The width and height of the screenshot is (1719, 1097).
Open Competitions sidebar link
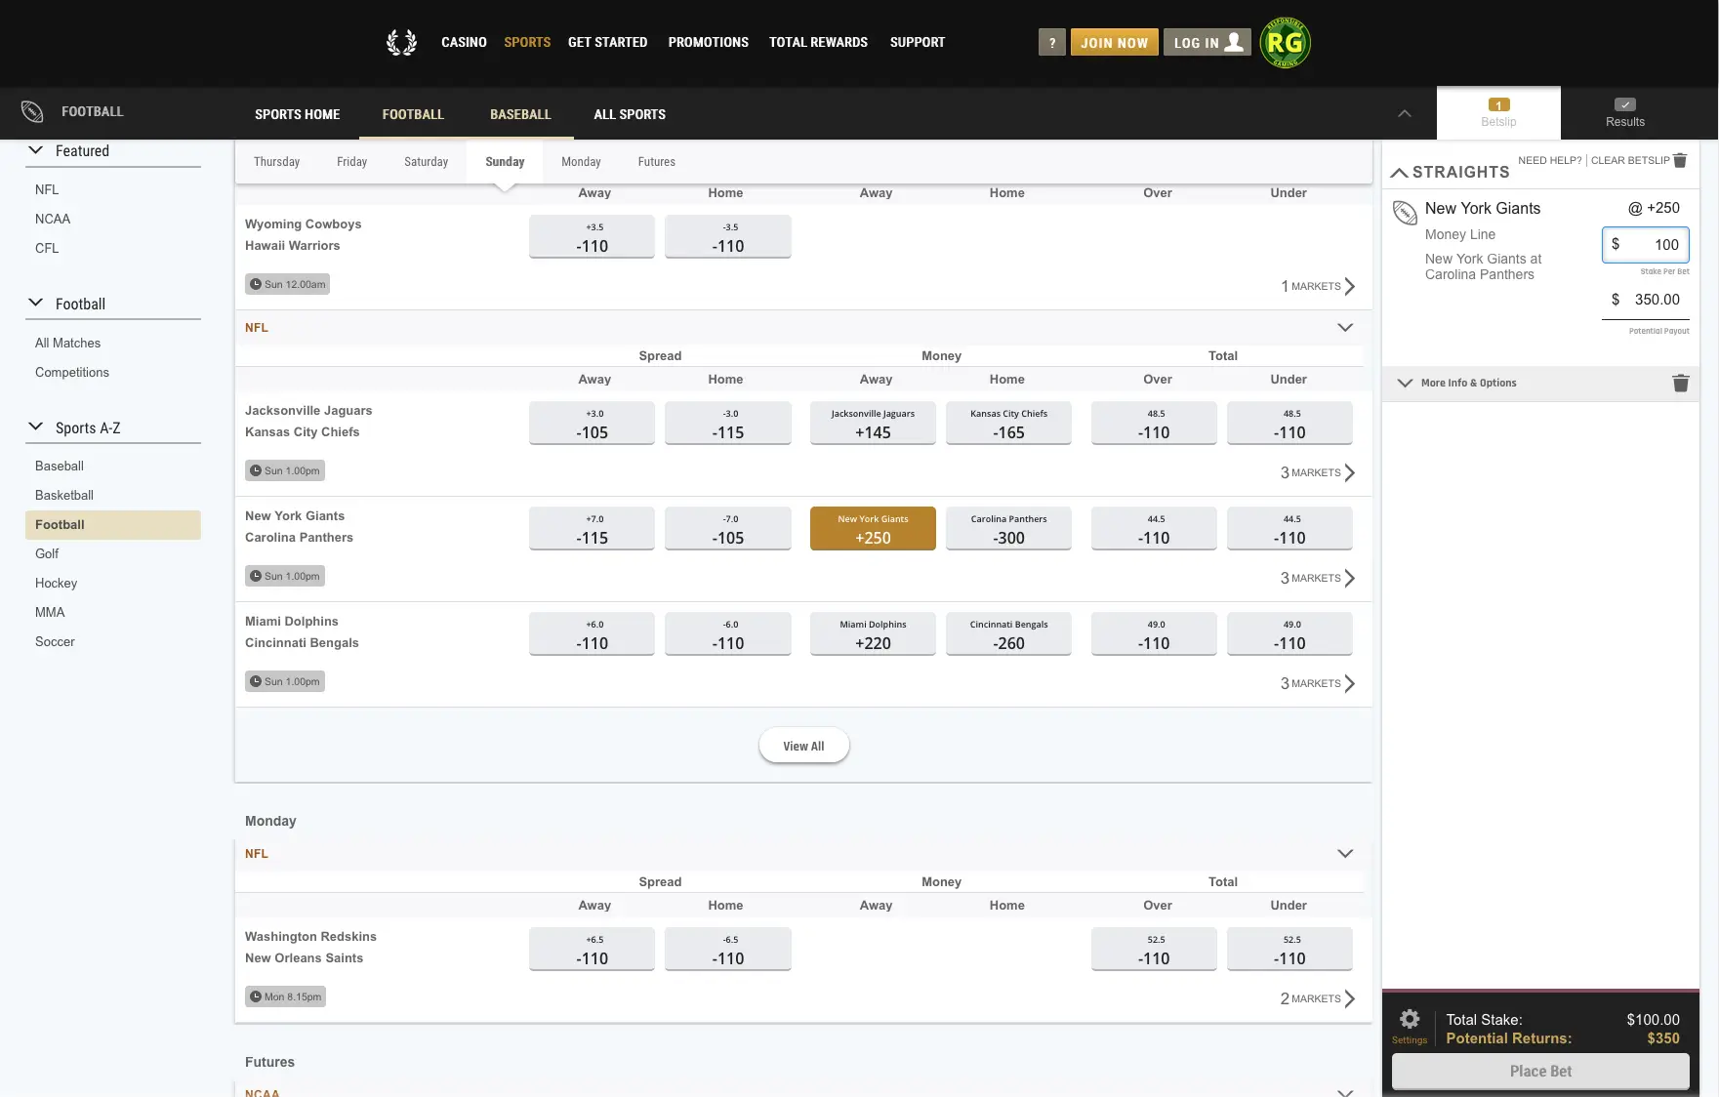click(72, 372)
